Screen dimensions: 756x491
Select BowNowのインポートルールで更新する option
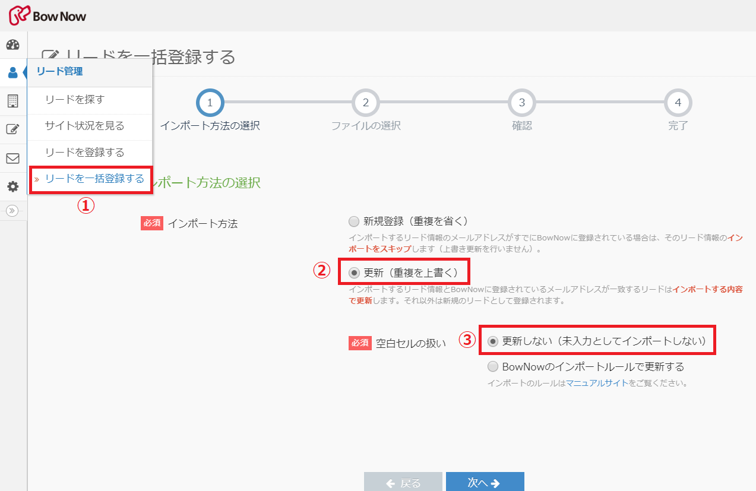click(x=492, y=366)
